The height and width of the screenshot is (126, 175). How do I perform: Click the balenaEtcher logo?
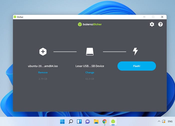90,24
